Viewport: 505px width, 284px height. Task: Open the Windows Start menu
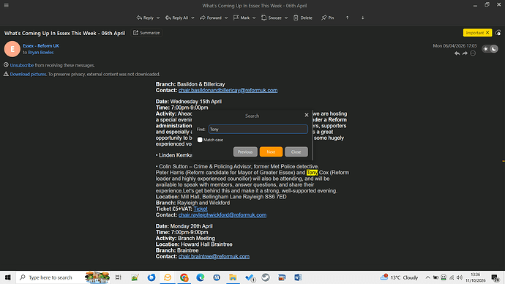[8, 277]
